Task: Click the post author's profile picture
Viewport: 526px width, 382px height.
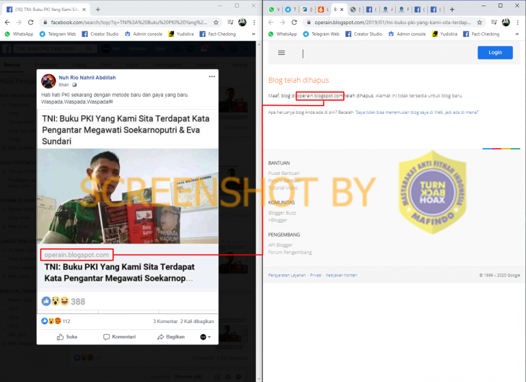Action: pos(49,81)
